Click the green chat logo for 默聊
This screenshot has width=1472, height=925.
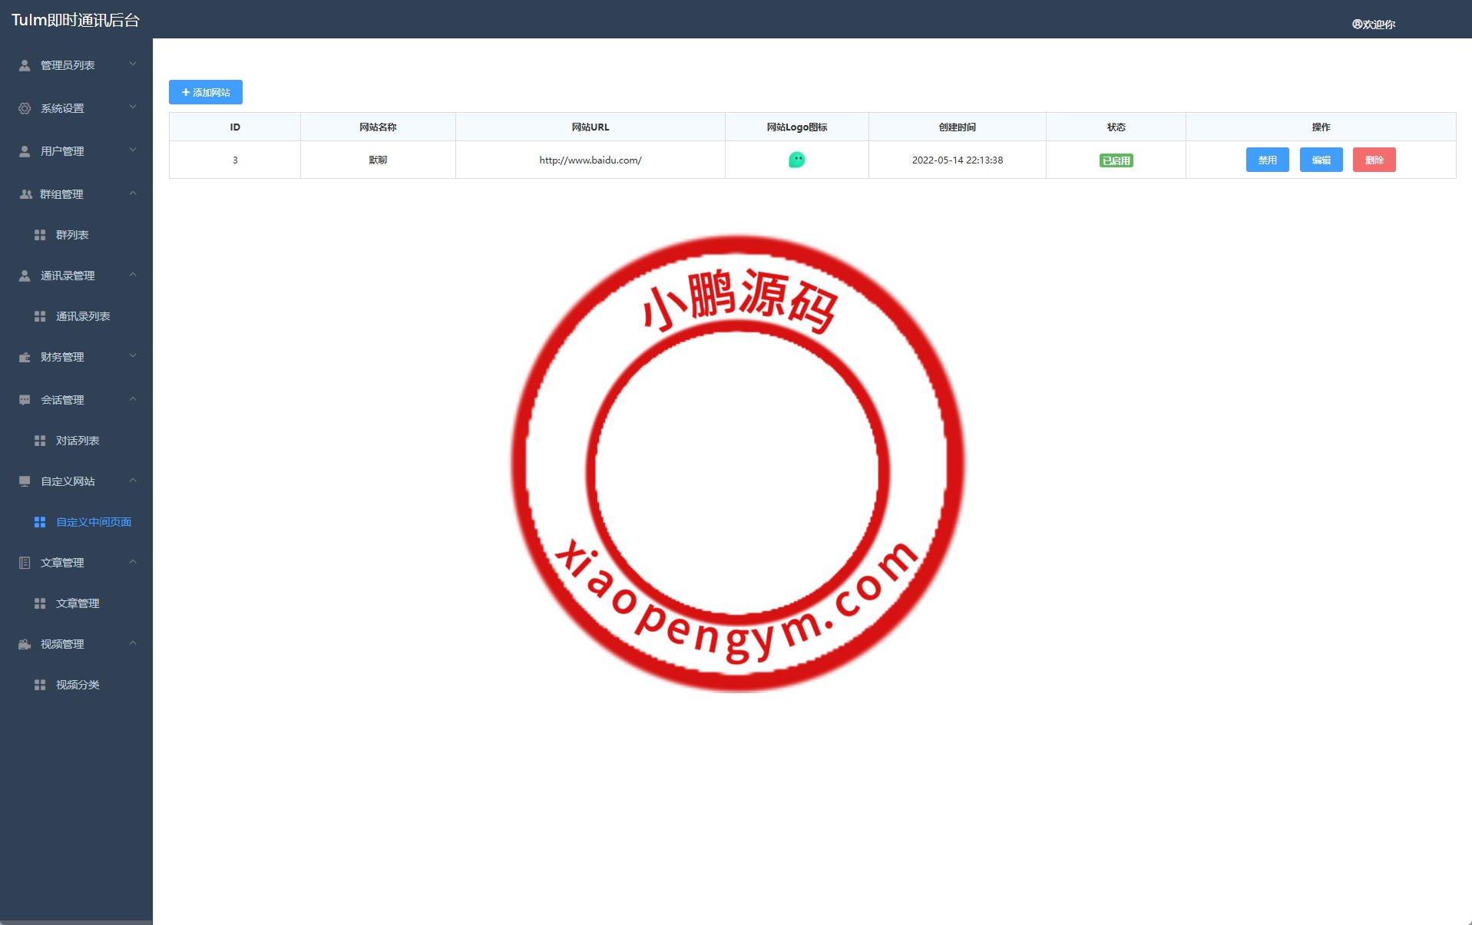click(x=797, y=160)
